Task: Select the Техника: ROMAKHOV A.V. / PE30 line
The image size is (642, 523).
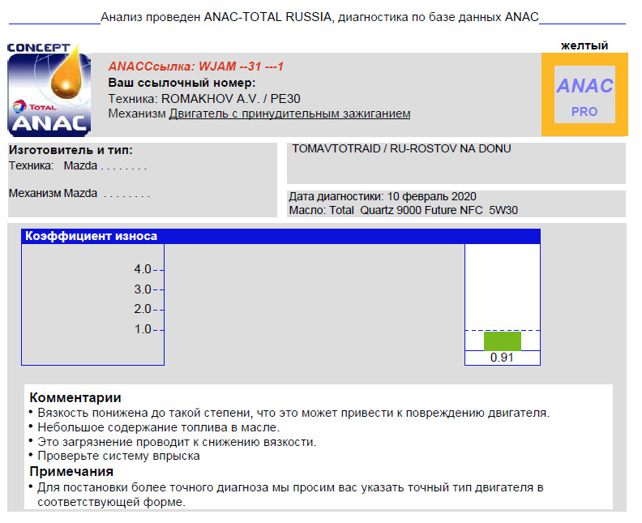Action: coord(204,99)
